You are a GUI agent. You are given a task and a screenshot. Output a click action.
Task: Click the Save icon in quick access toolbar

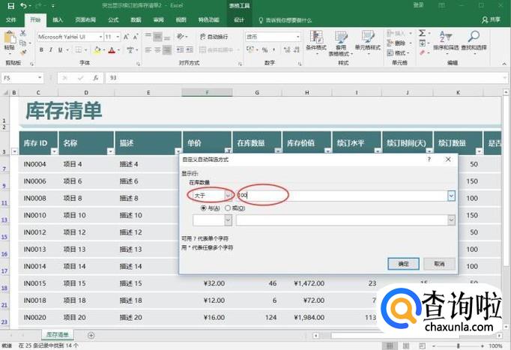click(10, 5)
